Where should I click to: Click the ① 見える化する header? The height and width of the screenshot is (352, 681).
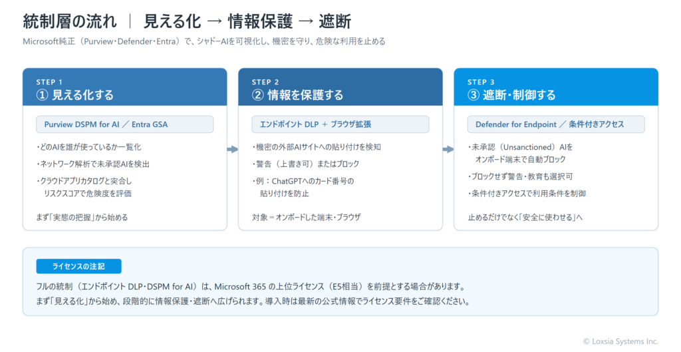(x=75, y=95)
